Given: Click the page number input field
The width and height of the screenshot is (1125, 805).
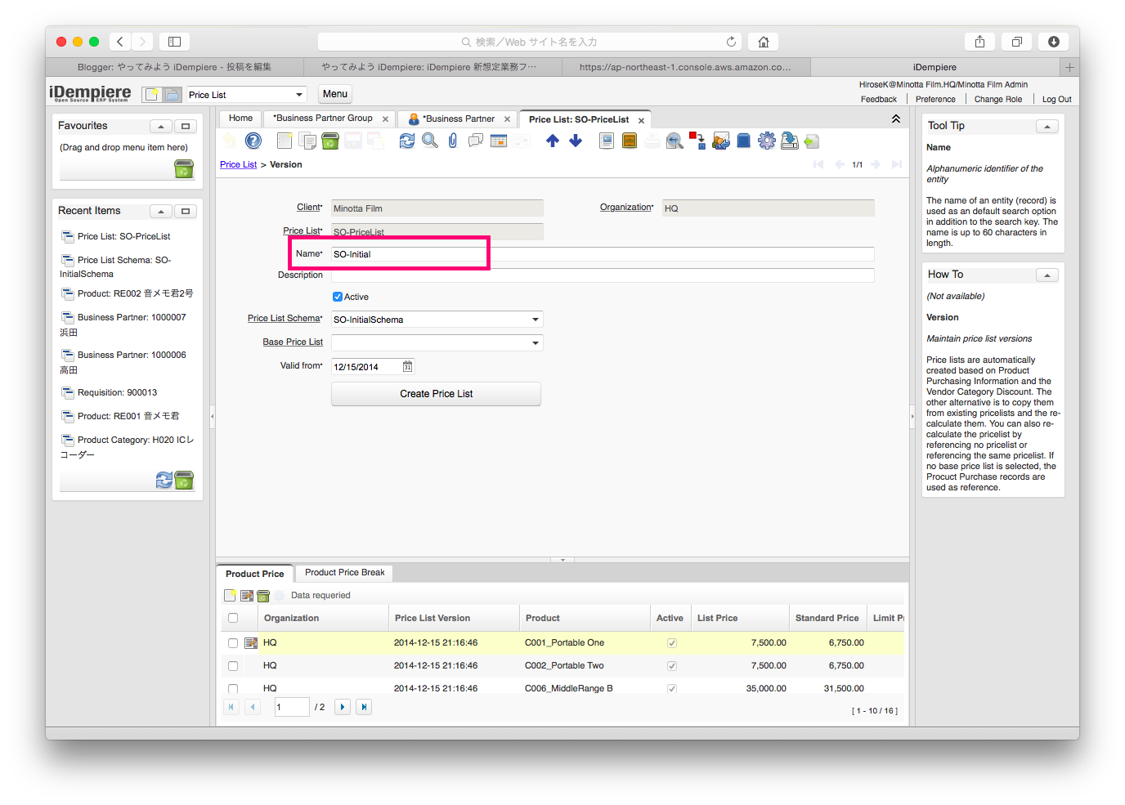Looking at the screenshot, I should coord(292,707).
